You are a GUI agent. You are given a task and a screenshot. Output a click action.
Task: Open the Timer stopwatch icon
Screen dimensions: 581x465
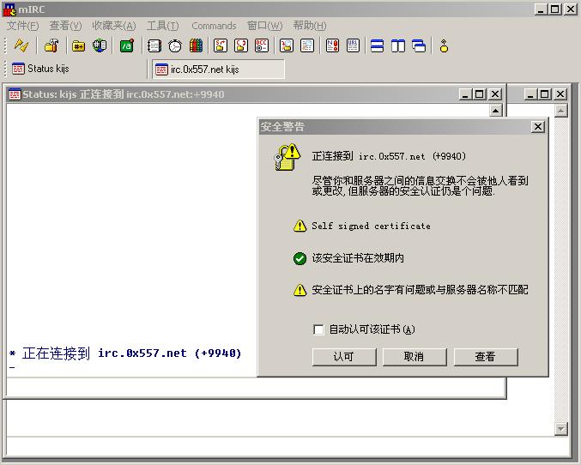[x=175, y=46]
